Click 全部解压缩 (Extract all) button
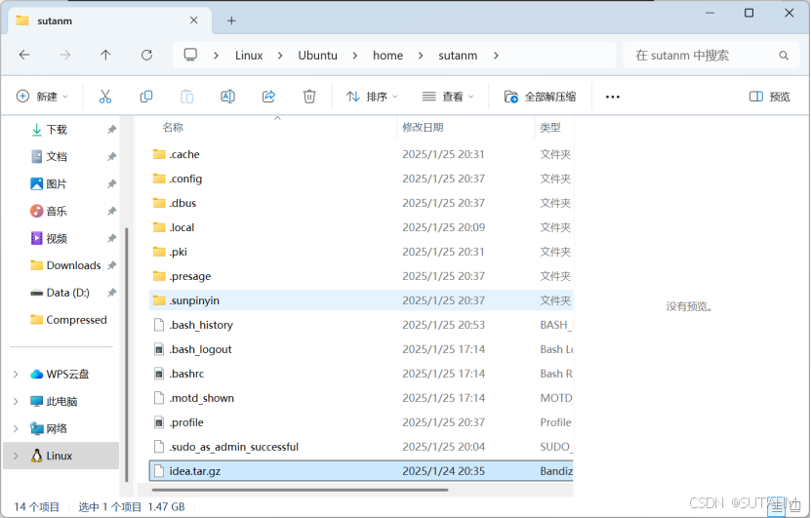 (x=541, y=97)
